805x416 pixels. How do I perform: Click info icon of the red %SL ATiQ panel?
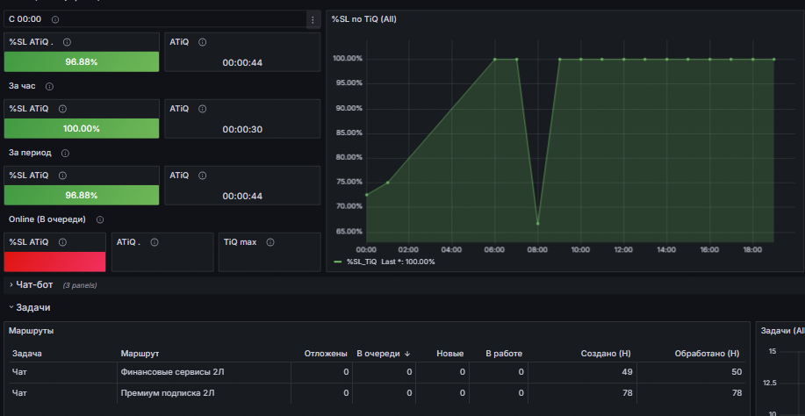[x=62, y=242]
